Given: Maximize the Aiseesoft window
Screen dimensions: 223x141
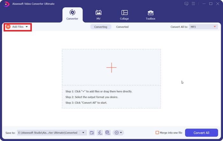Looking at the screenshot, I should [x=211, y=4].
